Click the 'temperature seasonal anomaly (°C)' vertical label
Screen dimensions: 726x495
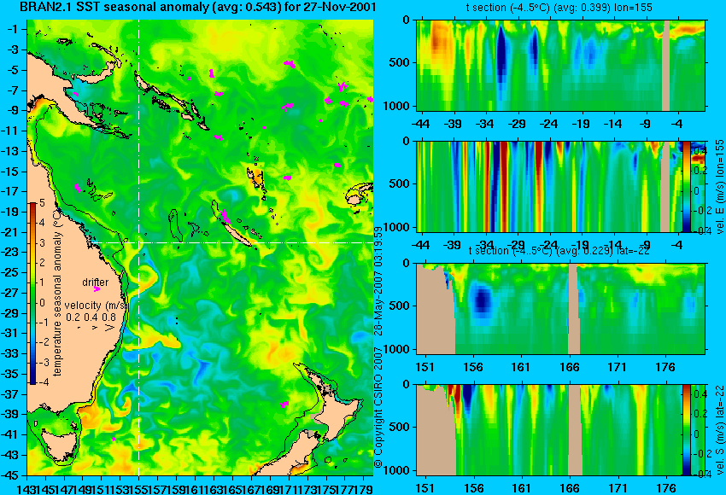click(57, 294)
